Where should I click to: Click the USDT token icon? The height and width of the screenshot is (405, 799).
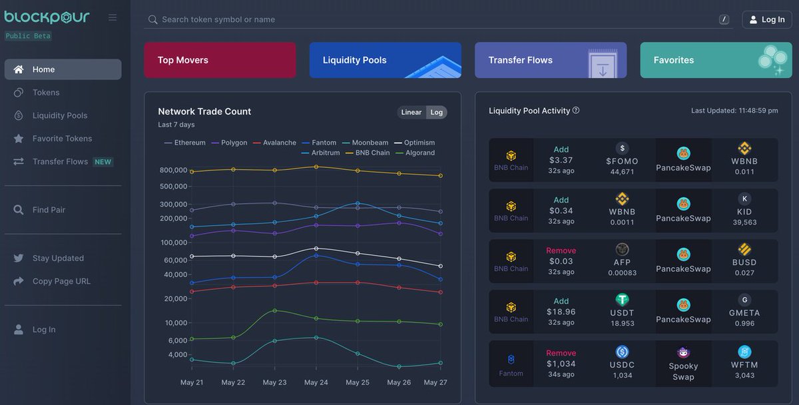point(622,300)
